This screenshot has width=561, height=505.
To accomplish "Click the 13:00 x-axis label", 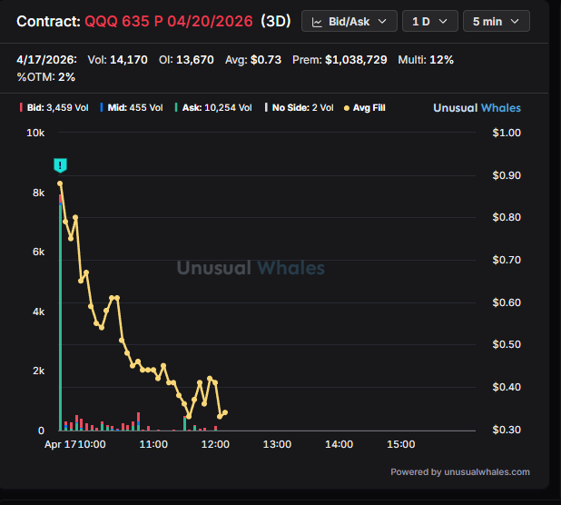I will [x=277, y=444].
